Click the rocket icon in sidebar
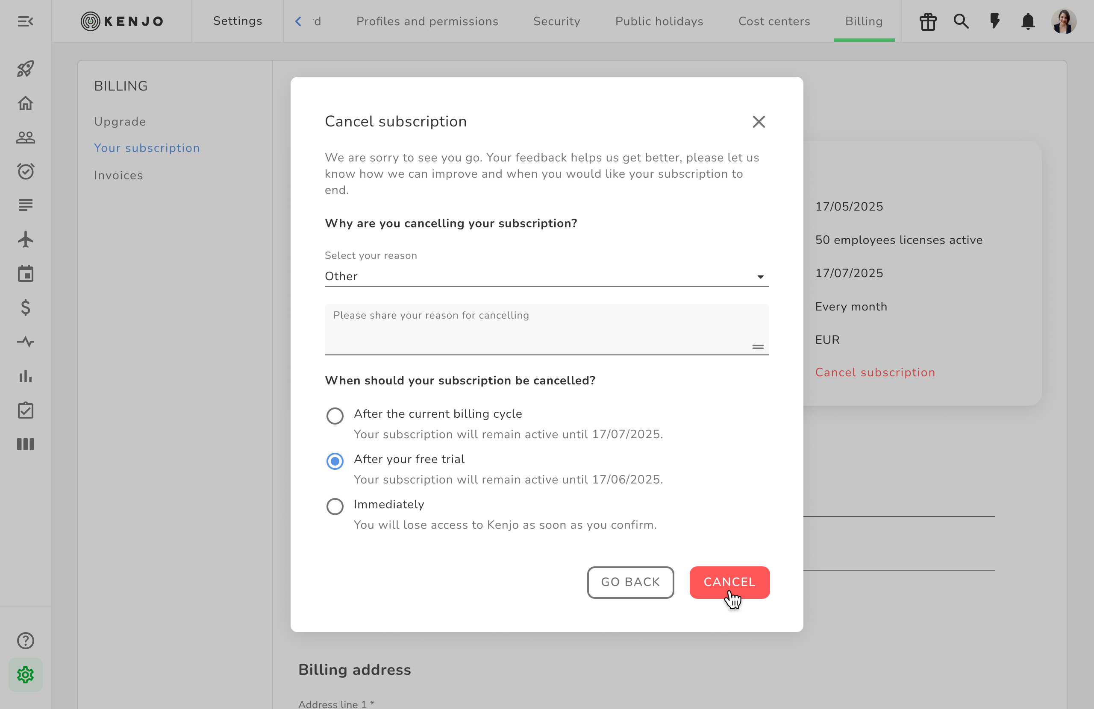 coord(25,69)
